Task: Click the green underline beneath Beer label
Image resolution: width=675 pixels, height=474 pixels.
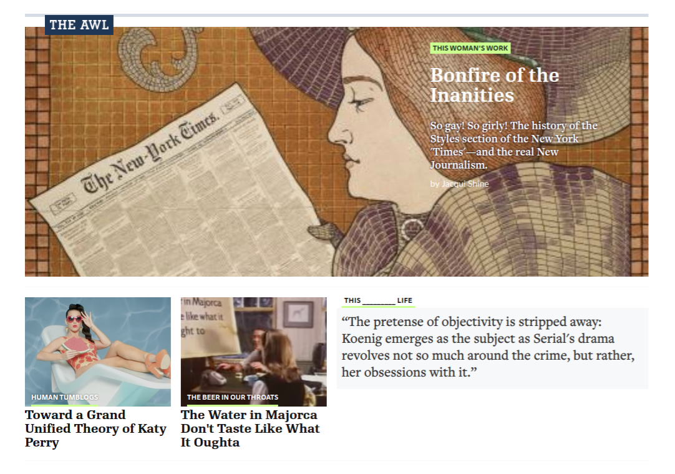Action: [233, 405]
